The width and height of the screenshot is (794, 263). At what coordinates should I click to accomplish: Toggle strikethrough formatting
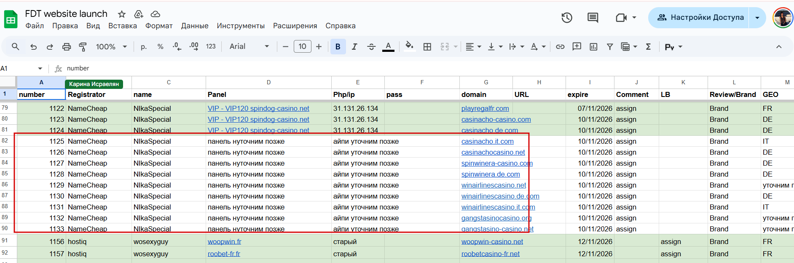pos(371,47)
